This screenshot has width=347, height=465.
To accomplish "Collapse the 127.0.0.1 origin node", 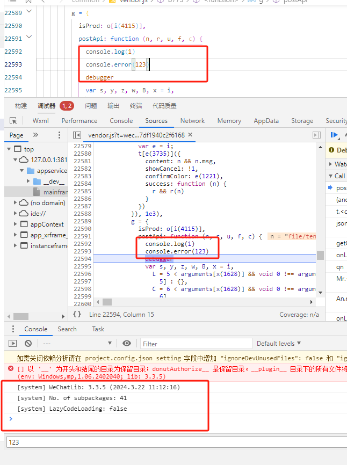I will pyautogui.click(x=15, y=160).
